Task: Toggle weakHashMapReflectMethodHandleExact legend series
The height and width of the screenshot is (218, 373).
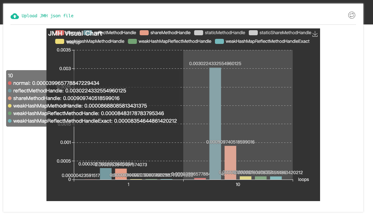Action: pyautogui.click(x=262, y=41)
